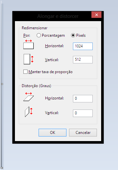The height and width of the screenshot is (170, 118).
Task: Focus the Redimensionar Horizontal field showing 1024
Action: click(x=83, y=46)
